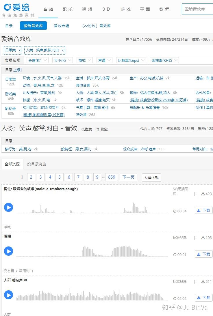Viewport: 213px width, 316px height.
Task: Open the 比特率(kbps) dropdown
Action: click(131, 60)
